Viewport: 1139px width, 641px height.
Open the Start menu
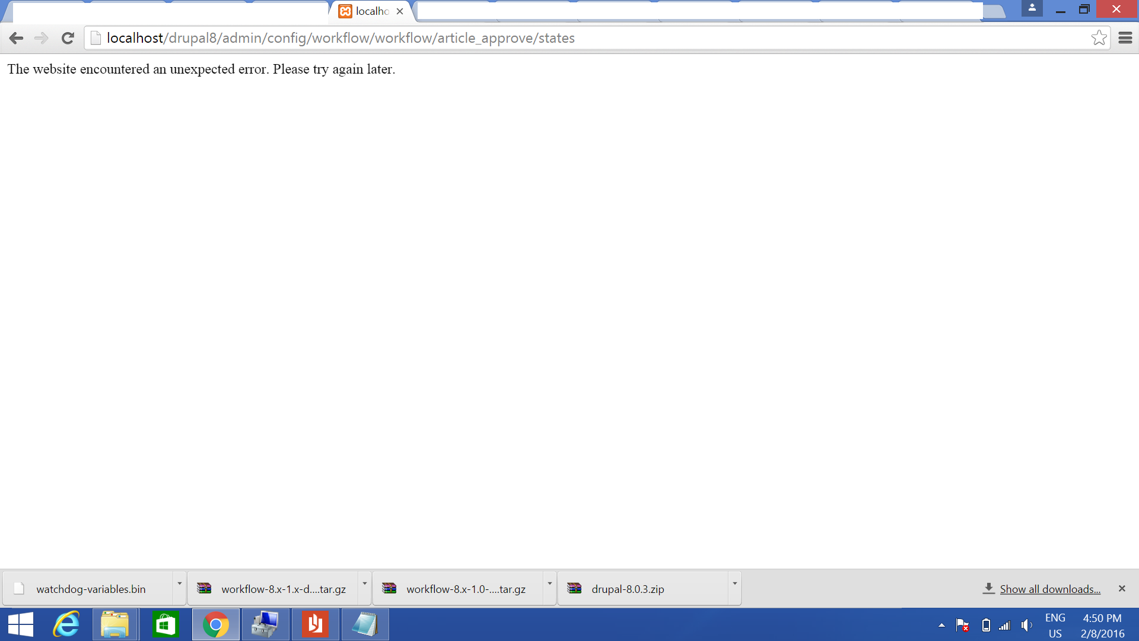click(20, 624)
